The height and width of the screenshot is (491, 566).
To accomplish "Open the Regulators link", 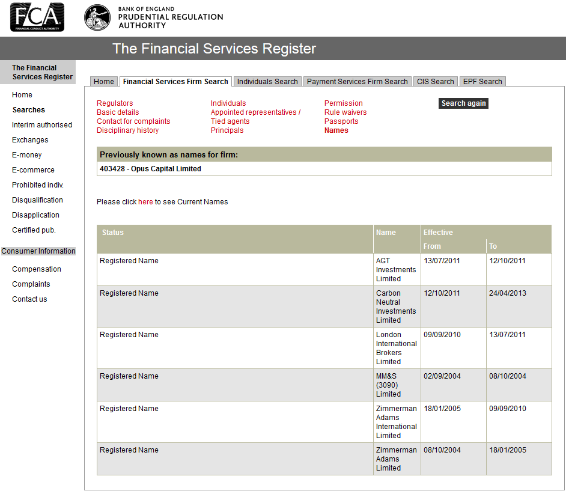I will 115,103.
